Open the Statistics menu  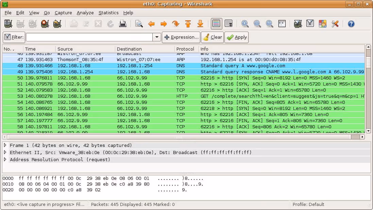coord(108,13)
